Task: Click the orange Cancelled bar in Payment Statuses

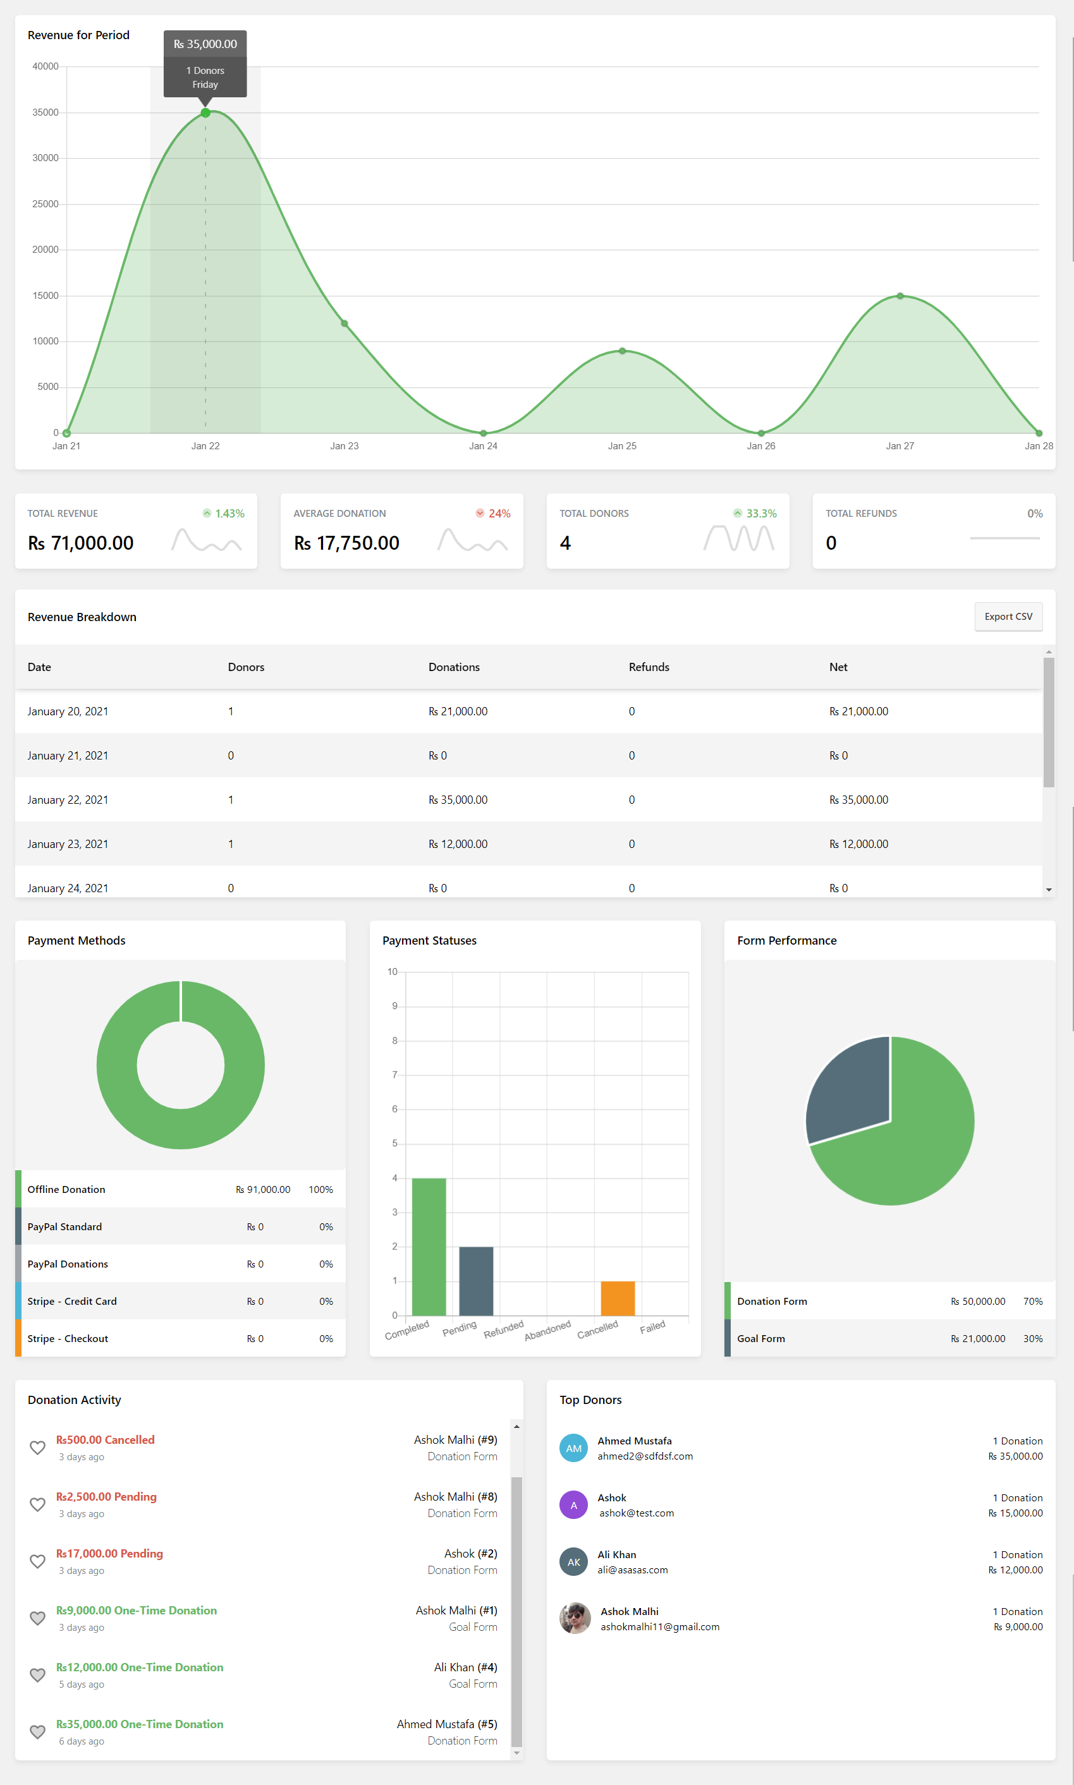Action: (618, 1298)
